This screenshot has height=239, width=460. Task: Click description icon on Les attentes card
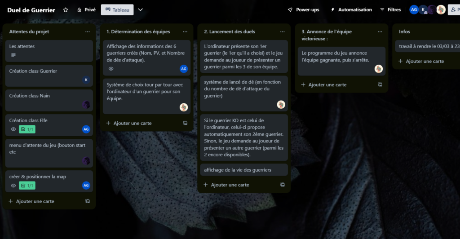pyautogui.click(x=13, y=55)
